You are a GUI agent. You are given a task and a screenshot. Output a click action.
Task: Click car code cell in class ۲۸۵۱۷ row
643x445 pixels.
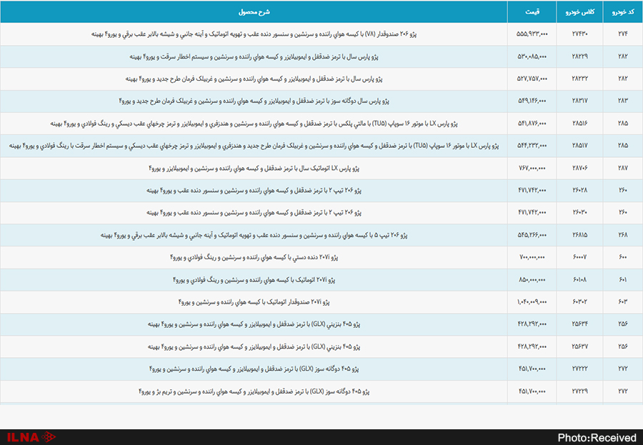coord(623,146)
